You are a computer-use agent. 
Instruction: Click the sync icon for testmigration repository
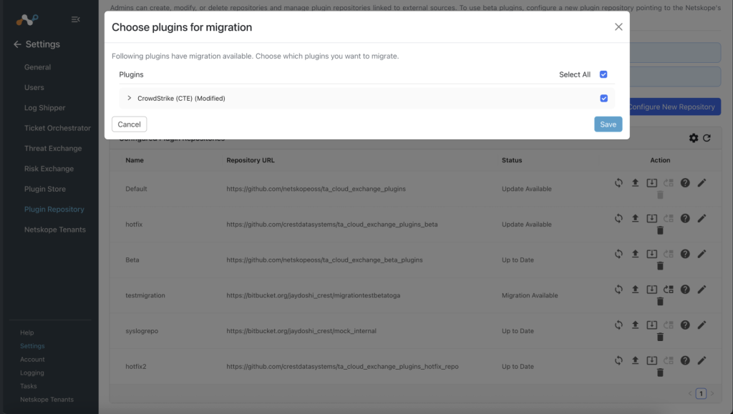[x=618, y=290]
